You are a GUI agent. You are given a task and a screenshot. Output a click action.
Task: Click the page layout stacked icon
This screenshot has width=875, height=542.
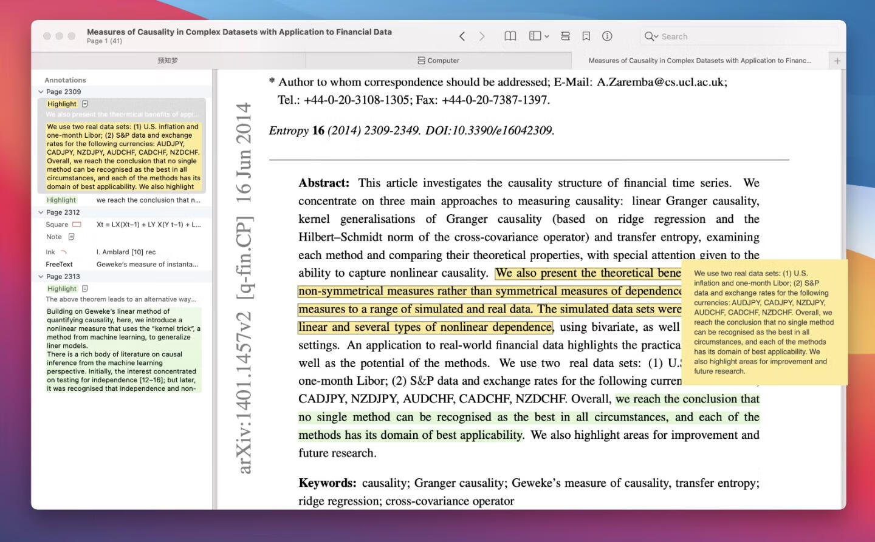pyautogui.click(x=565, y=36)
